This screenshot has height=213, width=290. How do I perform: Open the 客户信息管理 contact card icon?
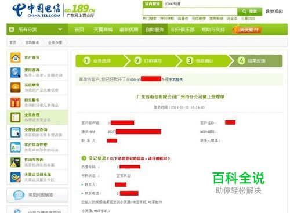[16, 147]
